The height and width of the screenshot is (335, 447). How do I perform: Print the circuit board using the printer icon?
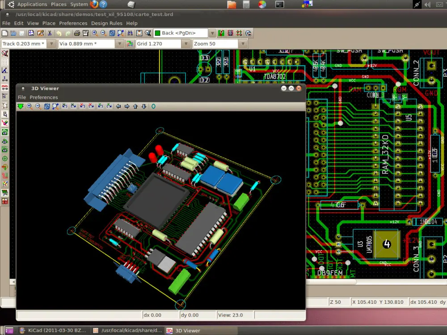77,33
